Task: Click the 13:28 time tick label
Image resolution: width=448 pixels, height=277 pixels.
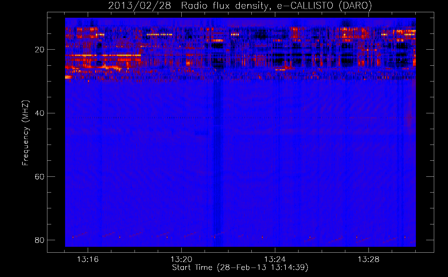Action: tap(369, 260)
